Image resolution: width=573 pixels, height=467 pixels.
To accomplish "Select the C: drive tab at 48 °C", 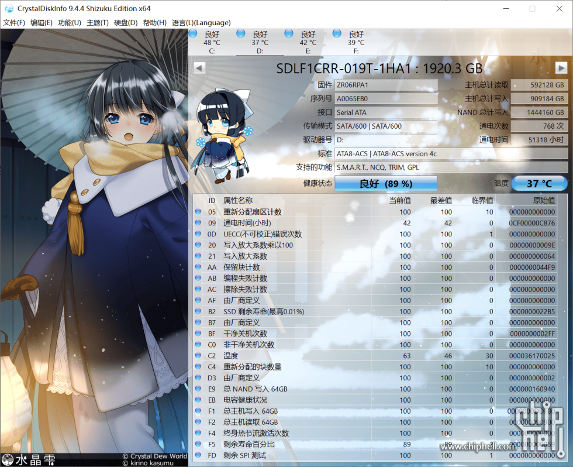I will (212, 42).
